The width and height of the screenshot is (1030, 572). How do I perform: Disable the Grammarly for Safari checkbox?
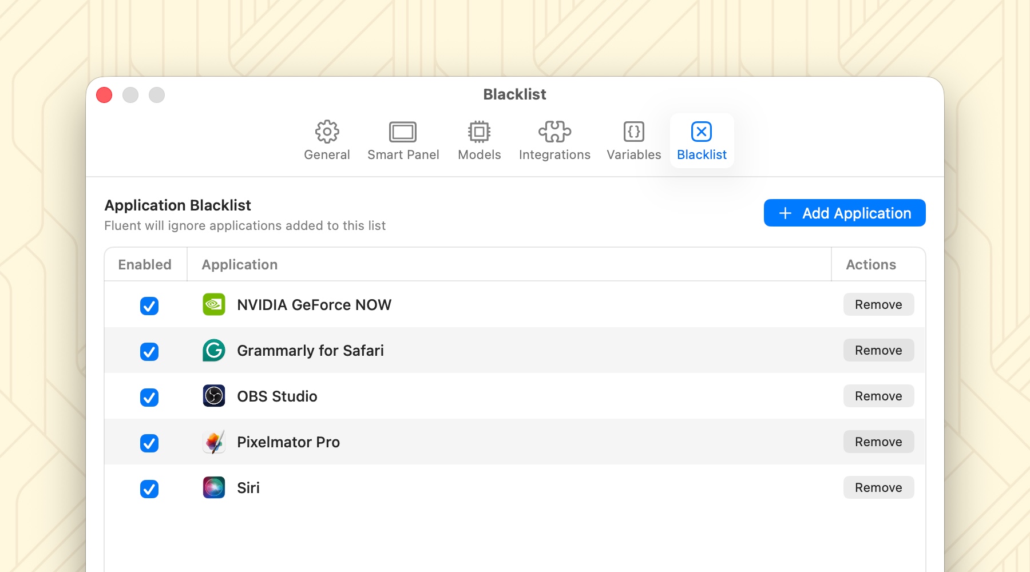coord(149,352)
